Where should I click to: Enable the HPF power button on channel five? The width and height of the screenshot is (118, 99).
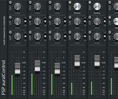(x=90, y=32)
